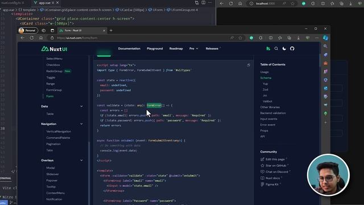The image size is (364, 205).
Task: Copy the code block with copy icon
Action: (x=249, y=65)
